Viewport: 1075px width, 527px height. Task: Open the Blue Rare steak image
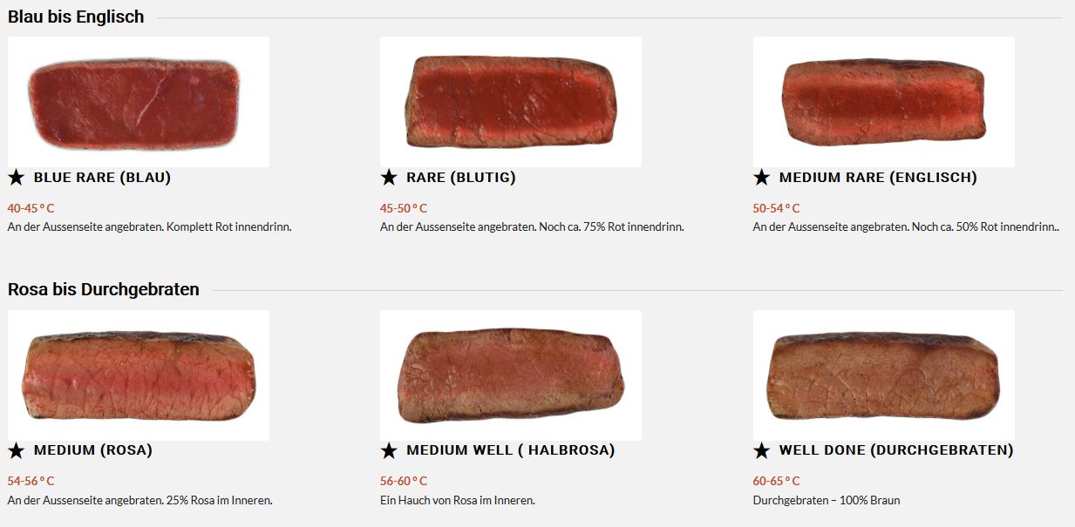(x=138, y=102)
